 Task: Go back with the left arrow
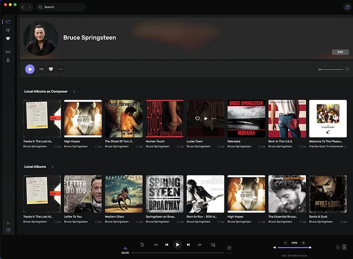[22, 7]
